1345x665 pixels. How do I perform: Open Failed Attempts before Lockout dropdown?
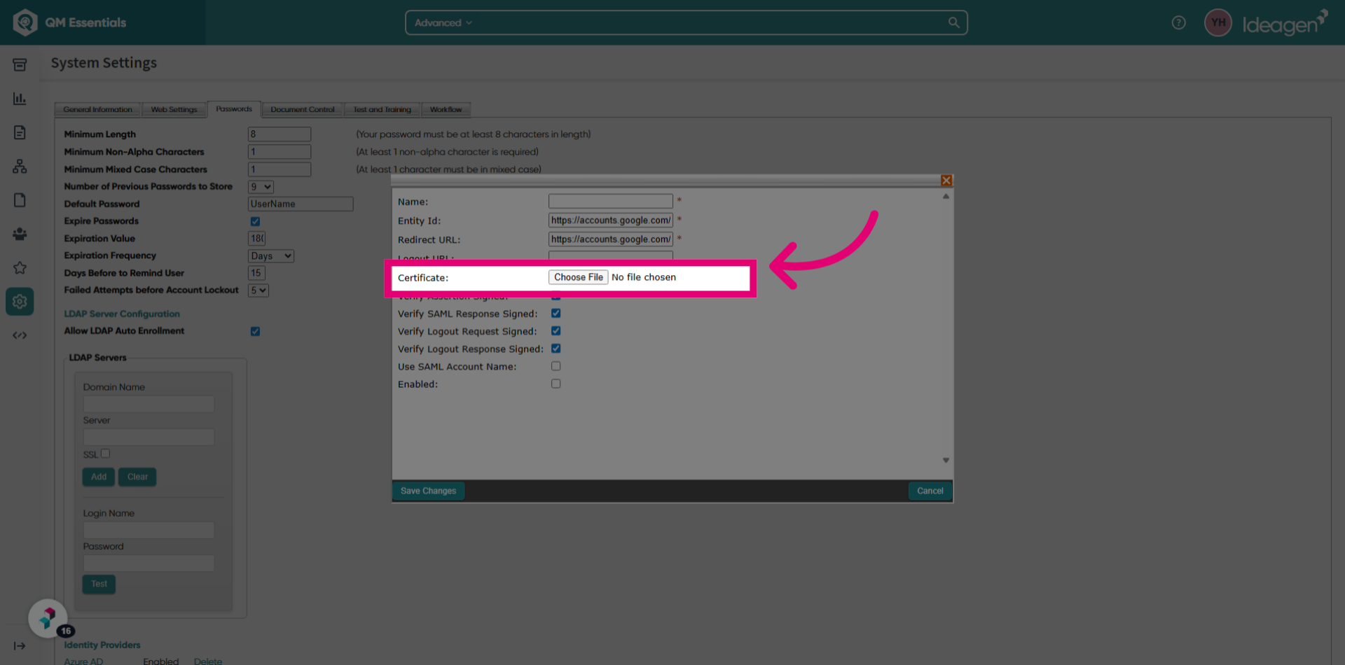258,290
